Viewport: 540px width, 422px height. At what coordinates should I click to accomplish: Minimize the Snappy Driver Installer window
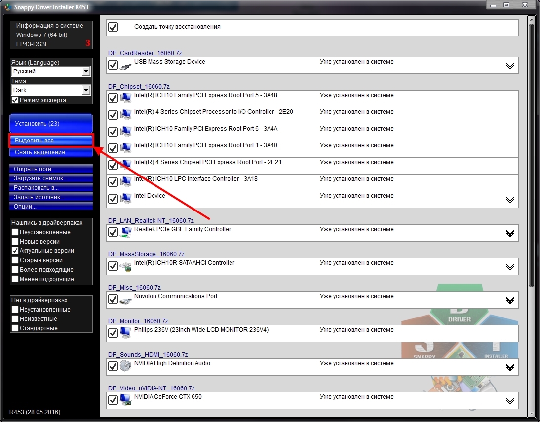[x=493, y=5]
